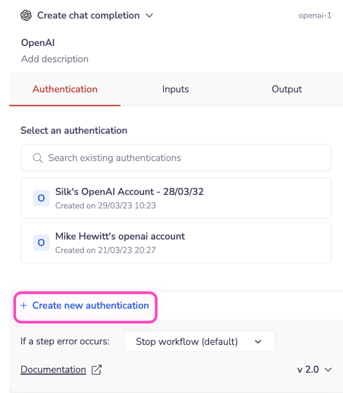Click the O avatar icon for Silk's account
This screenshot has width=343, height=393.
click(41, 198)
